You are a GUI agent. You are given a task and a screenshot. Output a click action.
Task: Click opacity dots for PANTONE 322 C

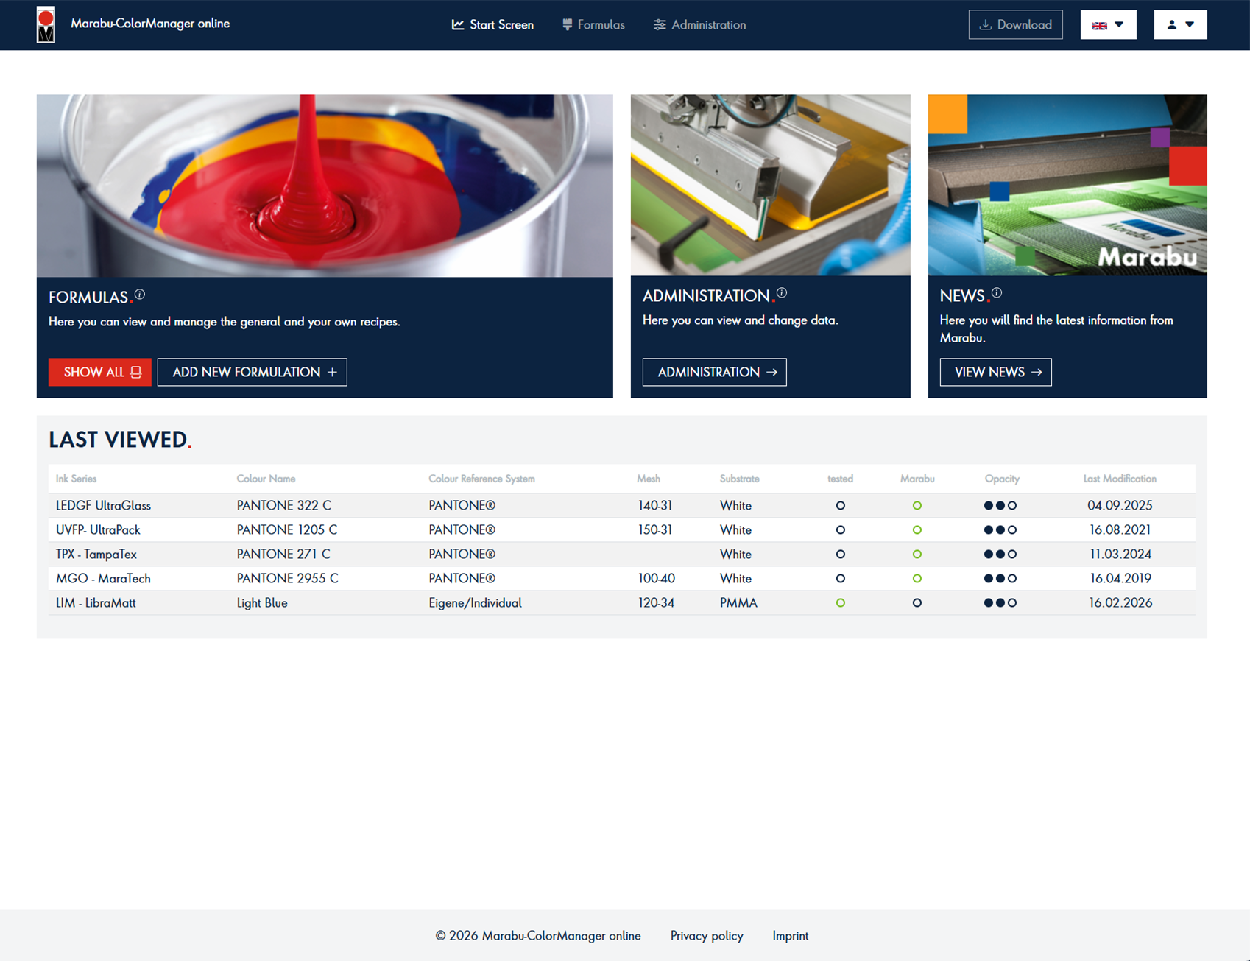1000,505
